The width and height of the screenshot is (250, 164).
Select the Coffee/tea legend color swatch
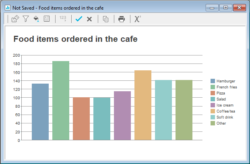(x=213, y=111)
